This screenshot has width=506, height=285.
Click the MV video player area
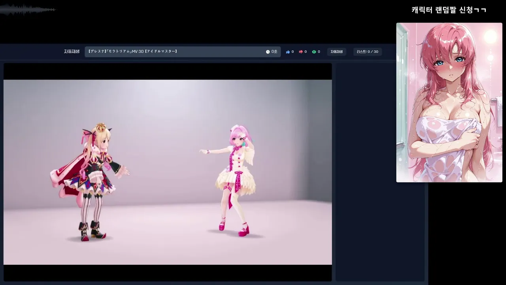[168, 172]
